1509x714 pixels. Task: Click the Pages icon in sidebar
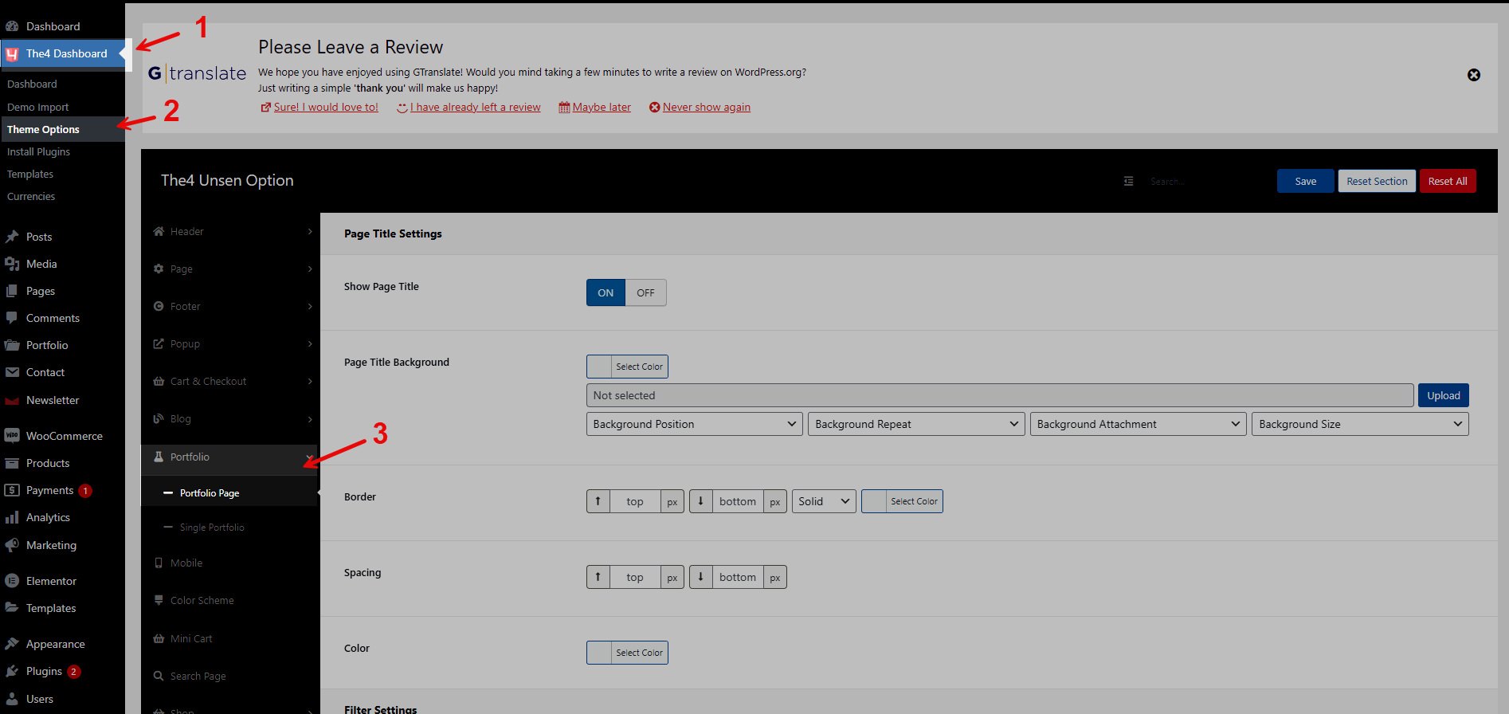[12, 291]
